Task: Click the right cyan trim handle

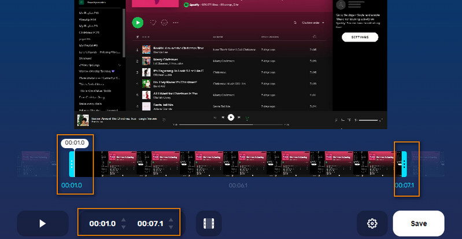Action: (x=404, y=164)
